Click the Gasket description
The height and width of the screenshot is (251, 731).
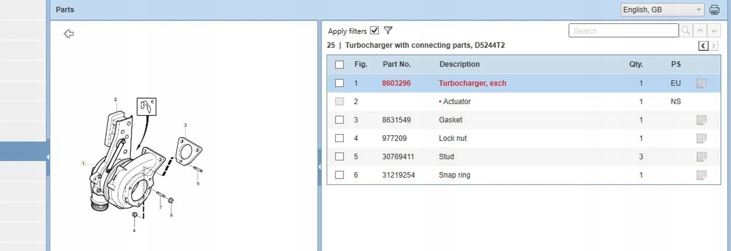[450, 120]
